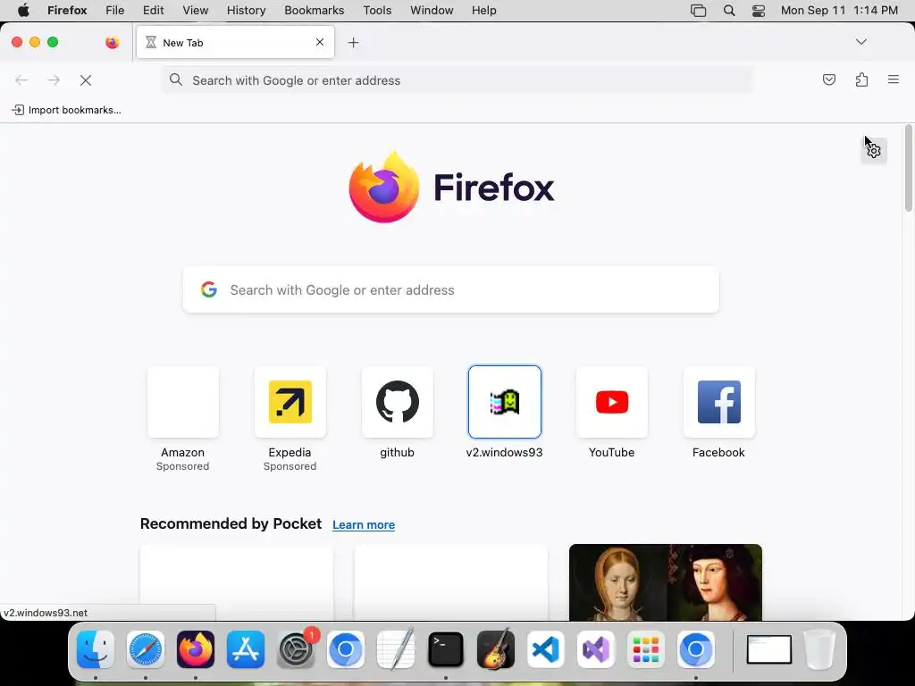Expand the list all tabs chevron

[x=860, y=42]
